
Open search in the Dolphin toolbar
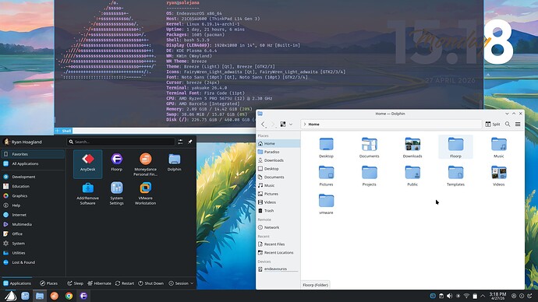point(508,125)
